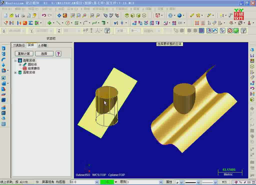
Task: Click the top icon in right sidebar
Action: tap(252, 50)
